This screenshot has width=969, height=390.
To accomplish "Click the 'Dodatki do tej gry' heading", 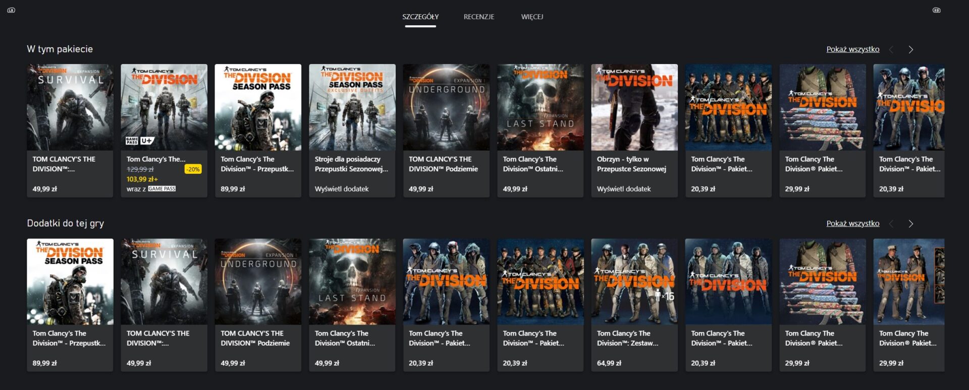I will pyautogui.click(x=66, y=223).
